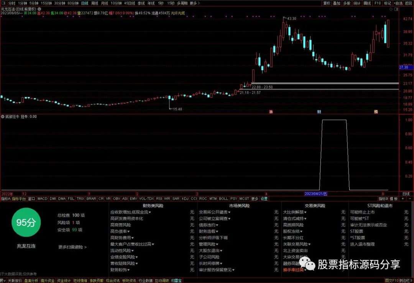Open 多周期 multi-period view

click(182, 3)
